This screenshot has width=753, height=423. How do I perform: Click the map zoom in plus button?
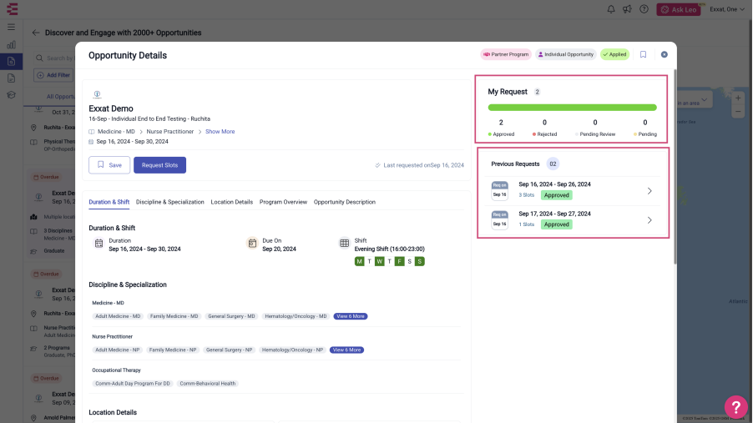(x=738, y=98)
